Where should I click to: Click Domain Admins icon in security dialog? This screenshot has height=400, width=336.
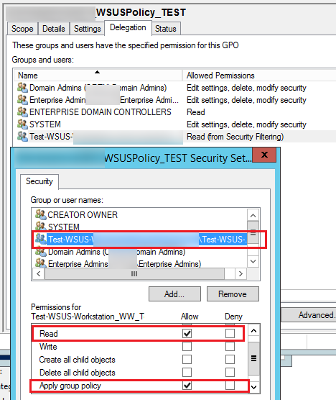(41, 252)
